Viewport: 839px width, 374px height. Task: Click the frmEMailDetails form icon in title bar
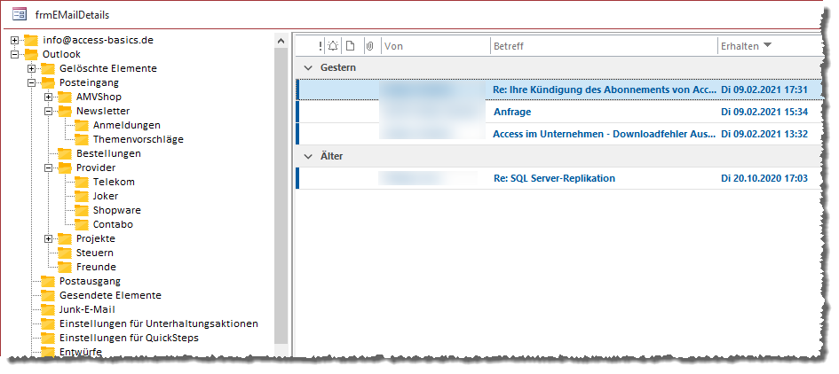tap(20, 14)
